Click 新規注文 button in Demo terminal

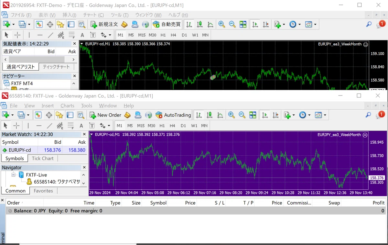coord(104,24)
